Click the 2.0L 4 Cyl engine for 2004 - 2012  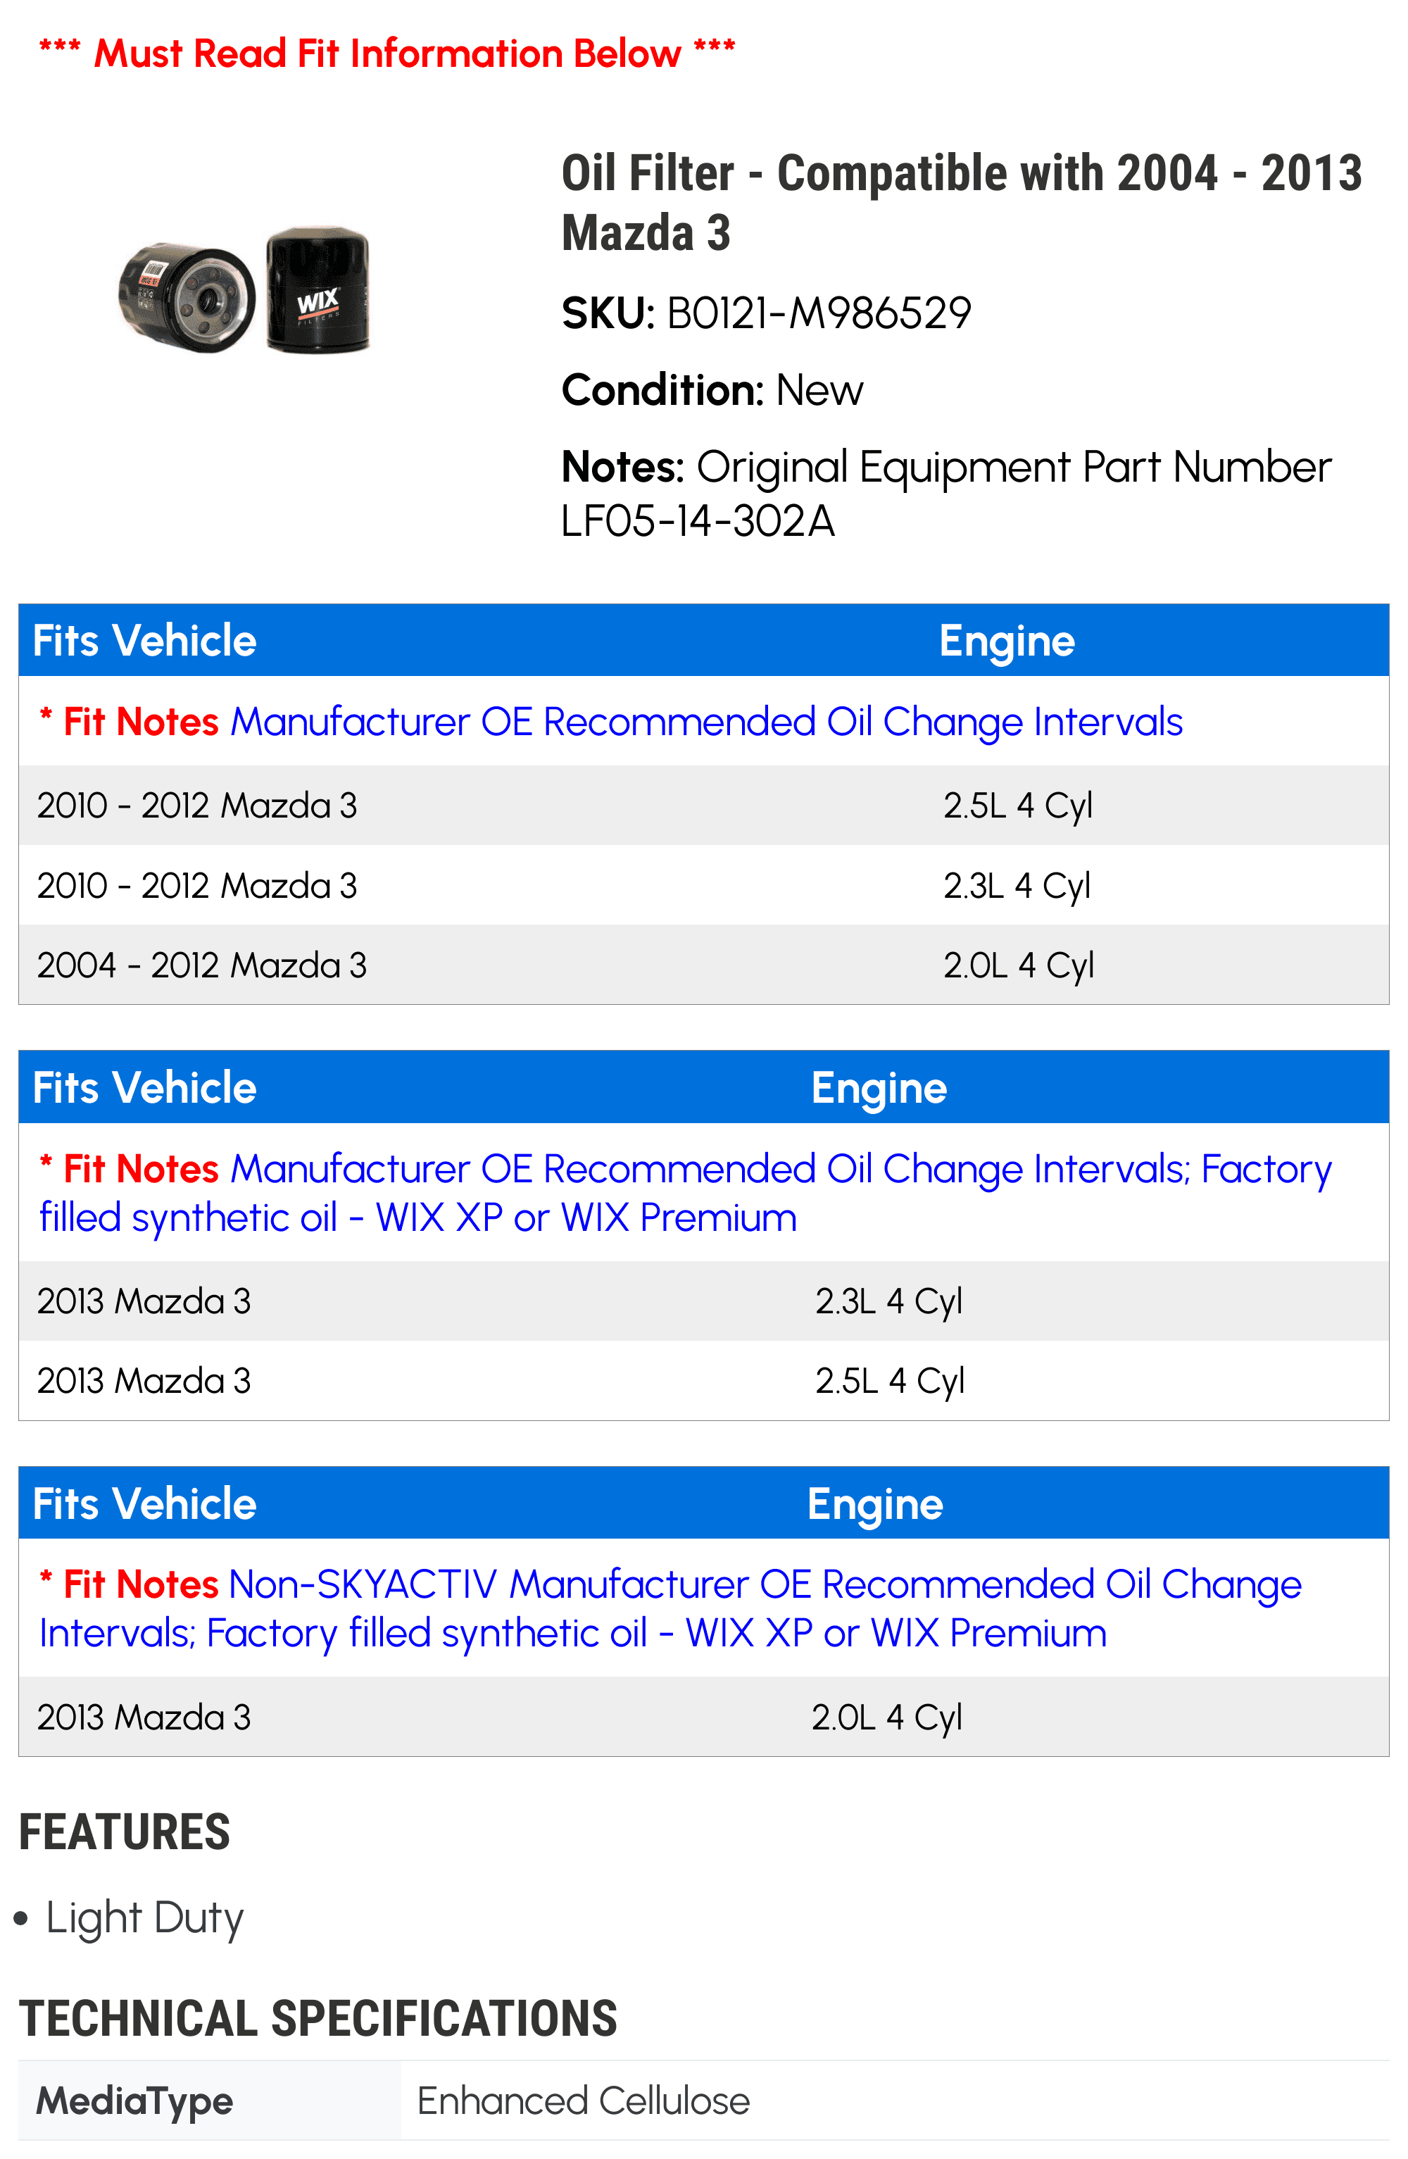[1018, 965]
